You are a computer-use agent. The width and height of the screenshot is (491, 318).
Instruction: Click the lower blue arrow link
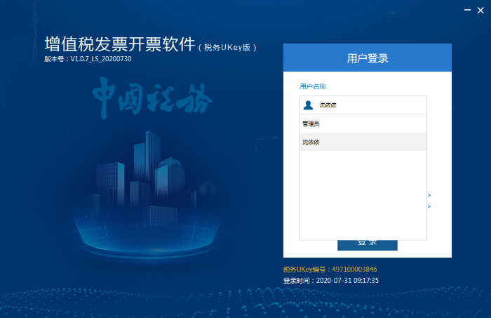point(429,206)
